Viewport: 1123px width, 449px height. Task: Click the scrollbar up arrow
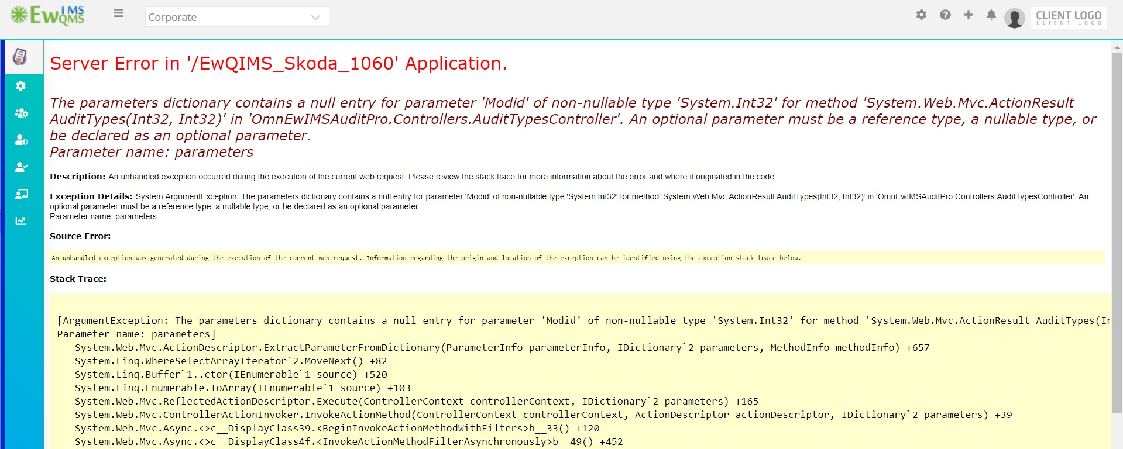coord(1117,46)
